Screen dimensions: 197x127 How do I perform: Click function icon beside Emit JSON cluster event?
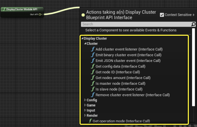[x=93, y=61]
